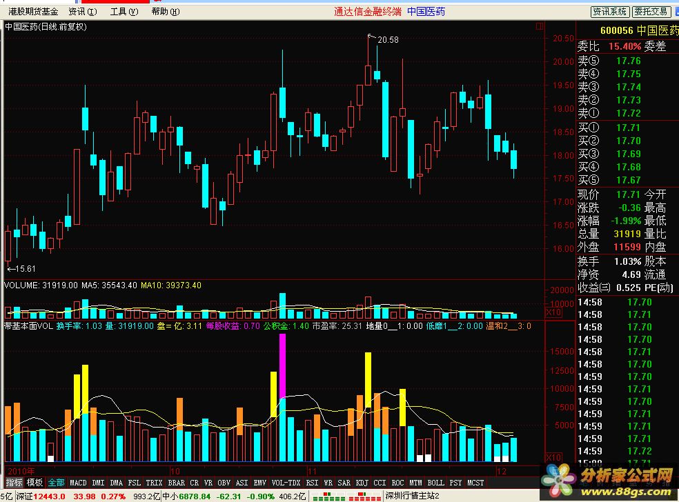Click the 深圳行情主站2 server status
679x502 pixels.
click(x=412, y=496)
